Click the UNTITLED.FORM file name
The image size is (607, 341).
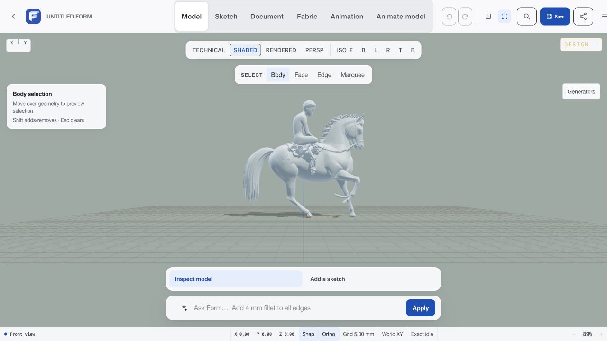click(x=69, y=16)
